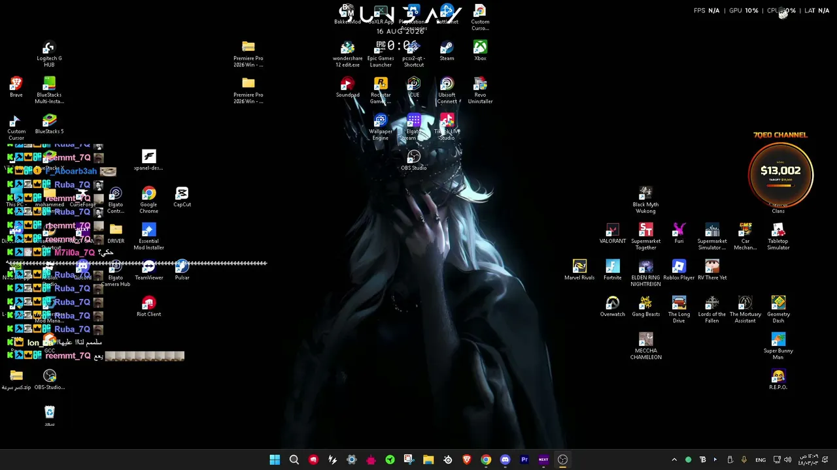Click the OBS Studio desktop shortcut
The width and height of the screenshot is (837, 470).
413,161
